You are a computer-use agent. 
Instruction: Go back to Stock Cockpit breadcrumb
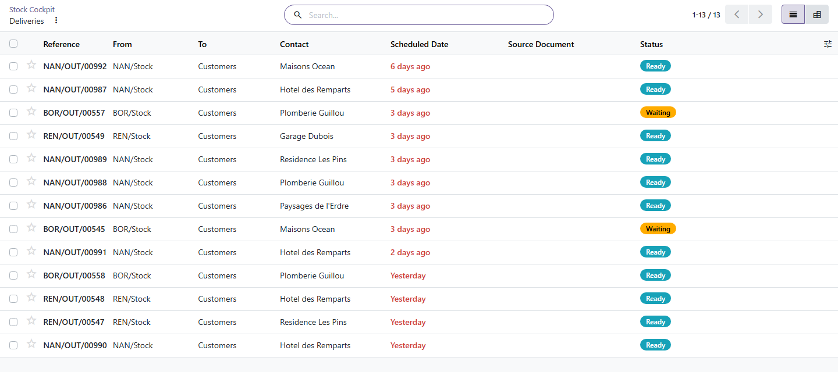coord(32,10)
